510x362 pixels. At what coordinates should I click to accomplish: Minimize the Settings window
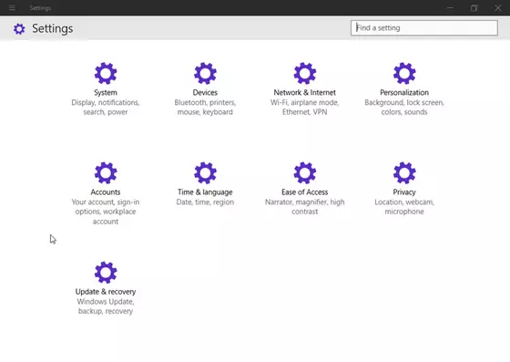(x=450, y=8)
